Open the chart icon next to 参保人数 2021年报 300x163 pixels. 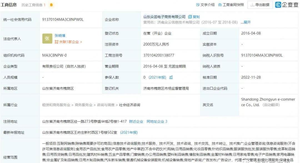171,77
